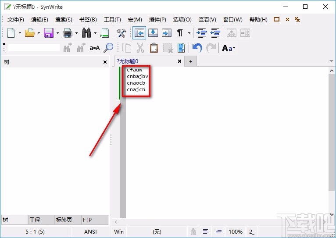Open settings via wrench tools icon
This screenshot has width=336, height=238.
122,33
